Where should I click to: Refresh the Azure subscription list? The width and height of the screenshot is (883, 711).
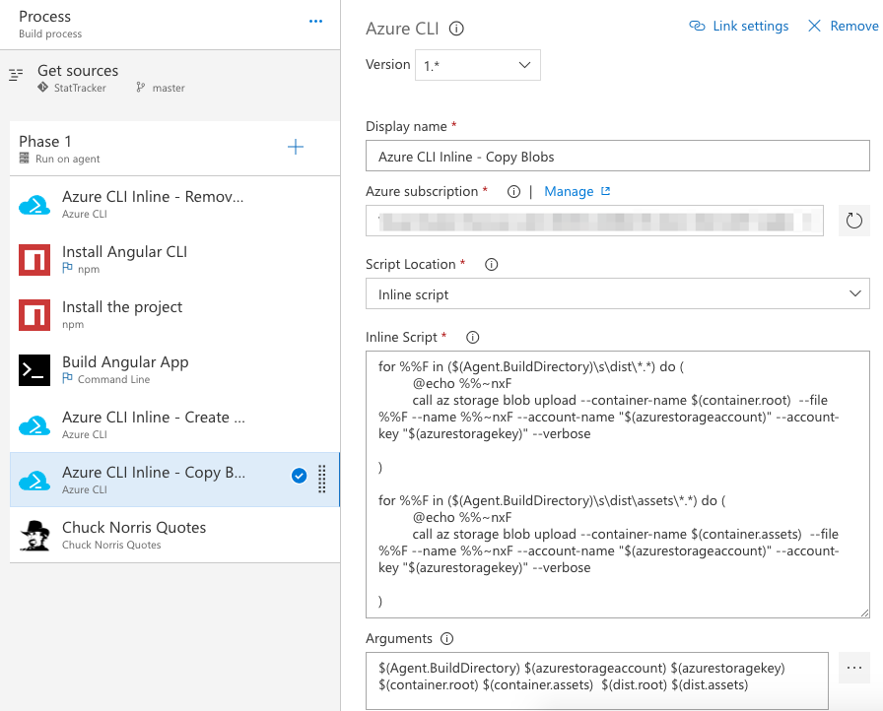point(855,220)
